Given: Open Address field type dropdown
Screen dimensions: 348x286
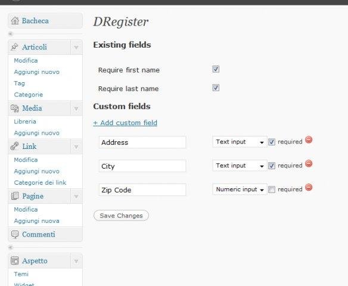Looking at the screenshot, I should (x=240, y=142).
